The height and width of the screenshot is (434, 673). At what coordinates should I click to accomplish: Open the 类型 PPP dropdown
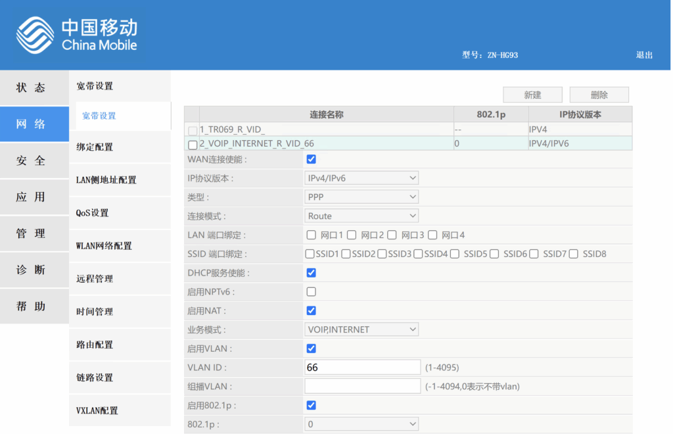click(x=361, y=197)
